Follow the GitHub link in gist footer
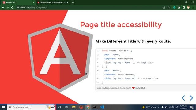The image size is (196, 110). [x=142, y=88]
